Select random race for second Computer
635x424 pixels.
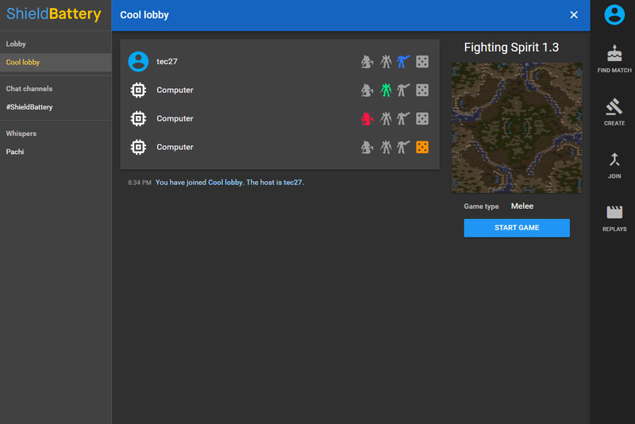tap(422, 118)
